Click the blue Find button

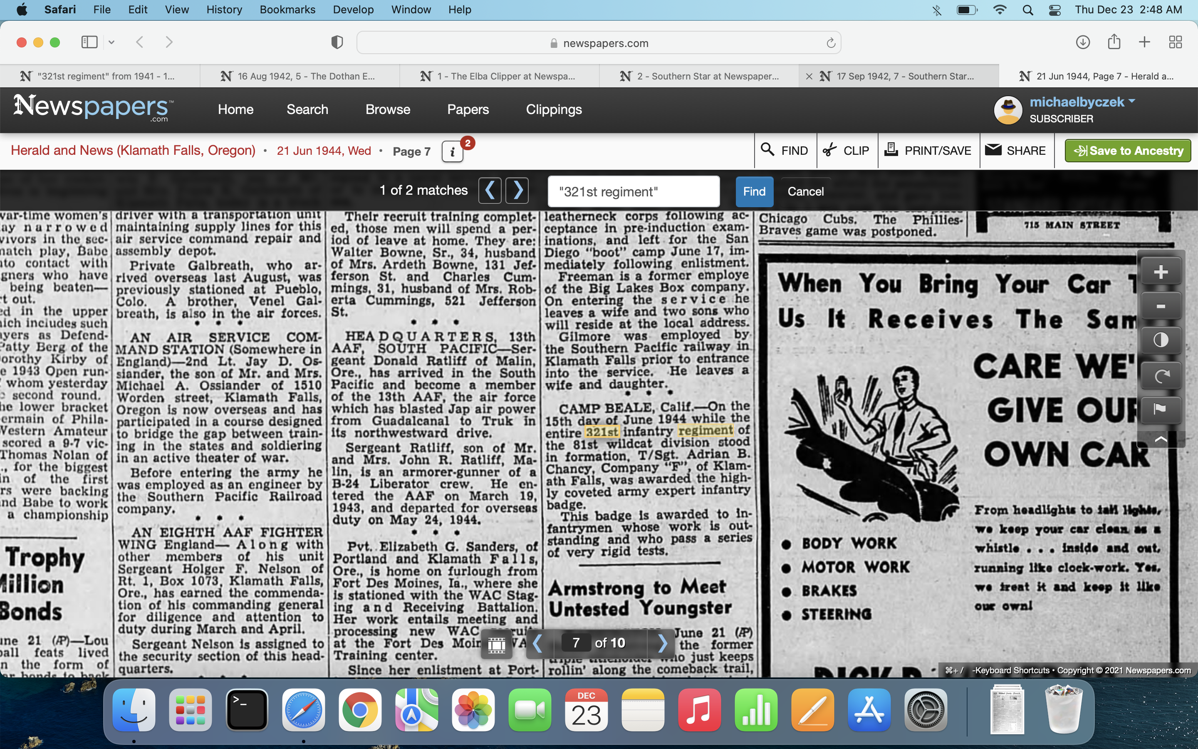point(753,192)
